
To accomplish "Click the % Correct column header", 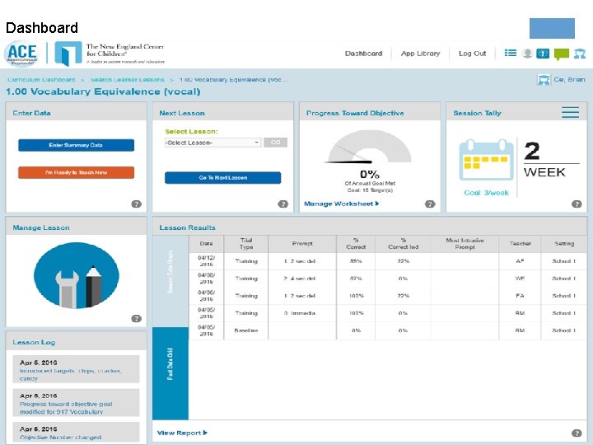I will coord(356,244).
